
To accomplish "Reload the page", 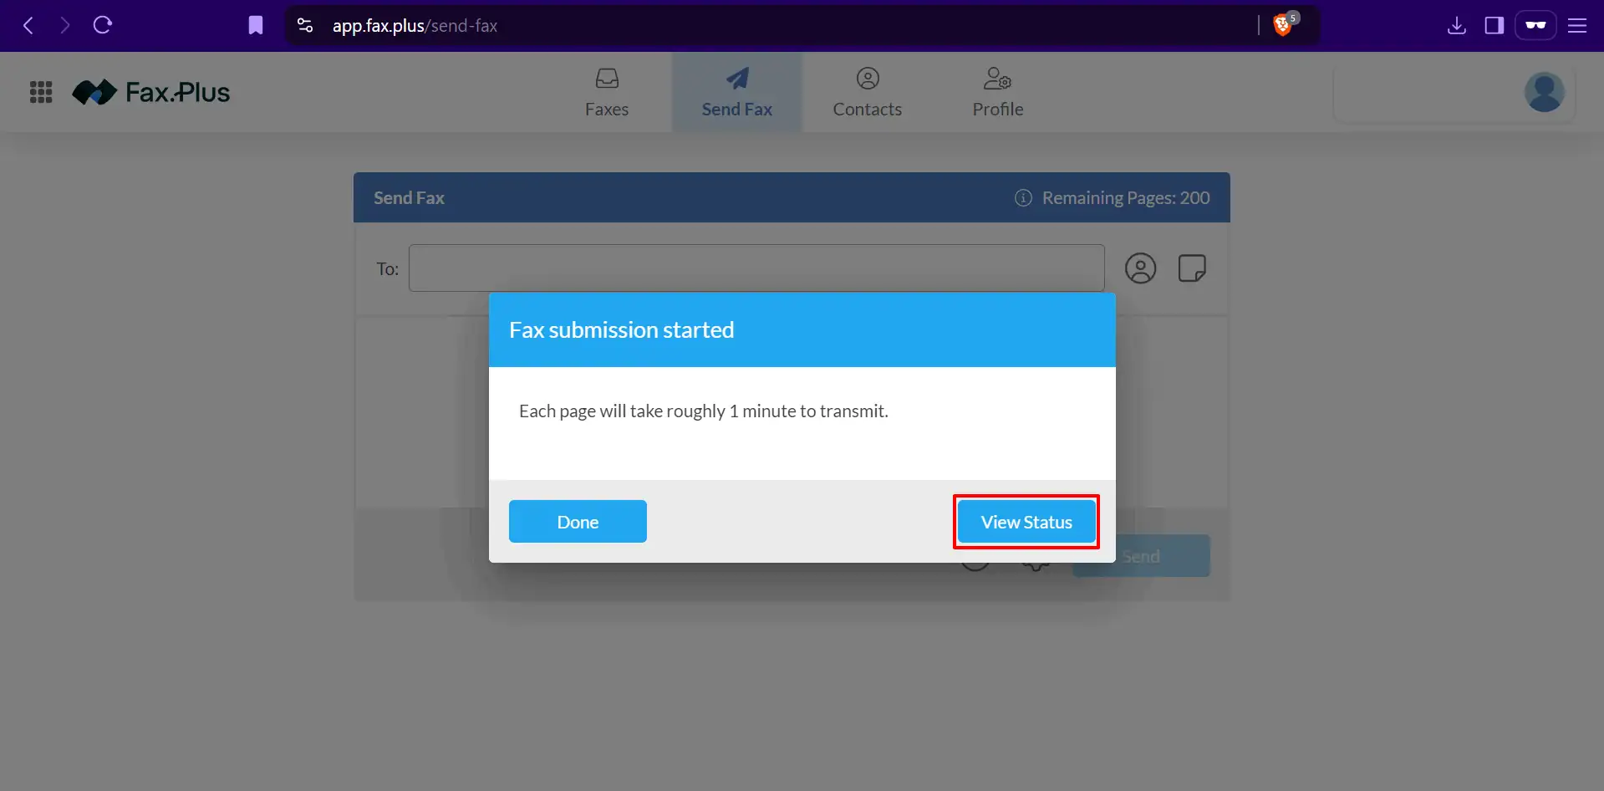I will pyautogui.click(x=103, y=26).
